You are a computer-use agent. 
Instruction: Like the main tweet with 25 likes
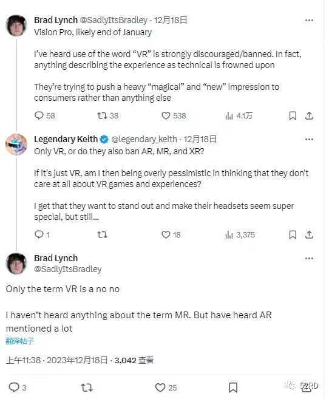(160, 387)
